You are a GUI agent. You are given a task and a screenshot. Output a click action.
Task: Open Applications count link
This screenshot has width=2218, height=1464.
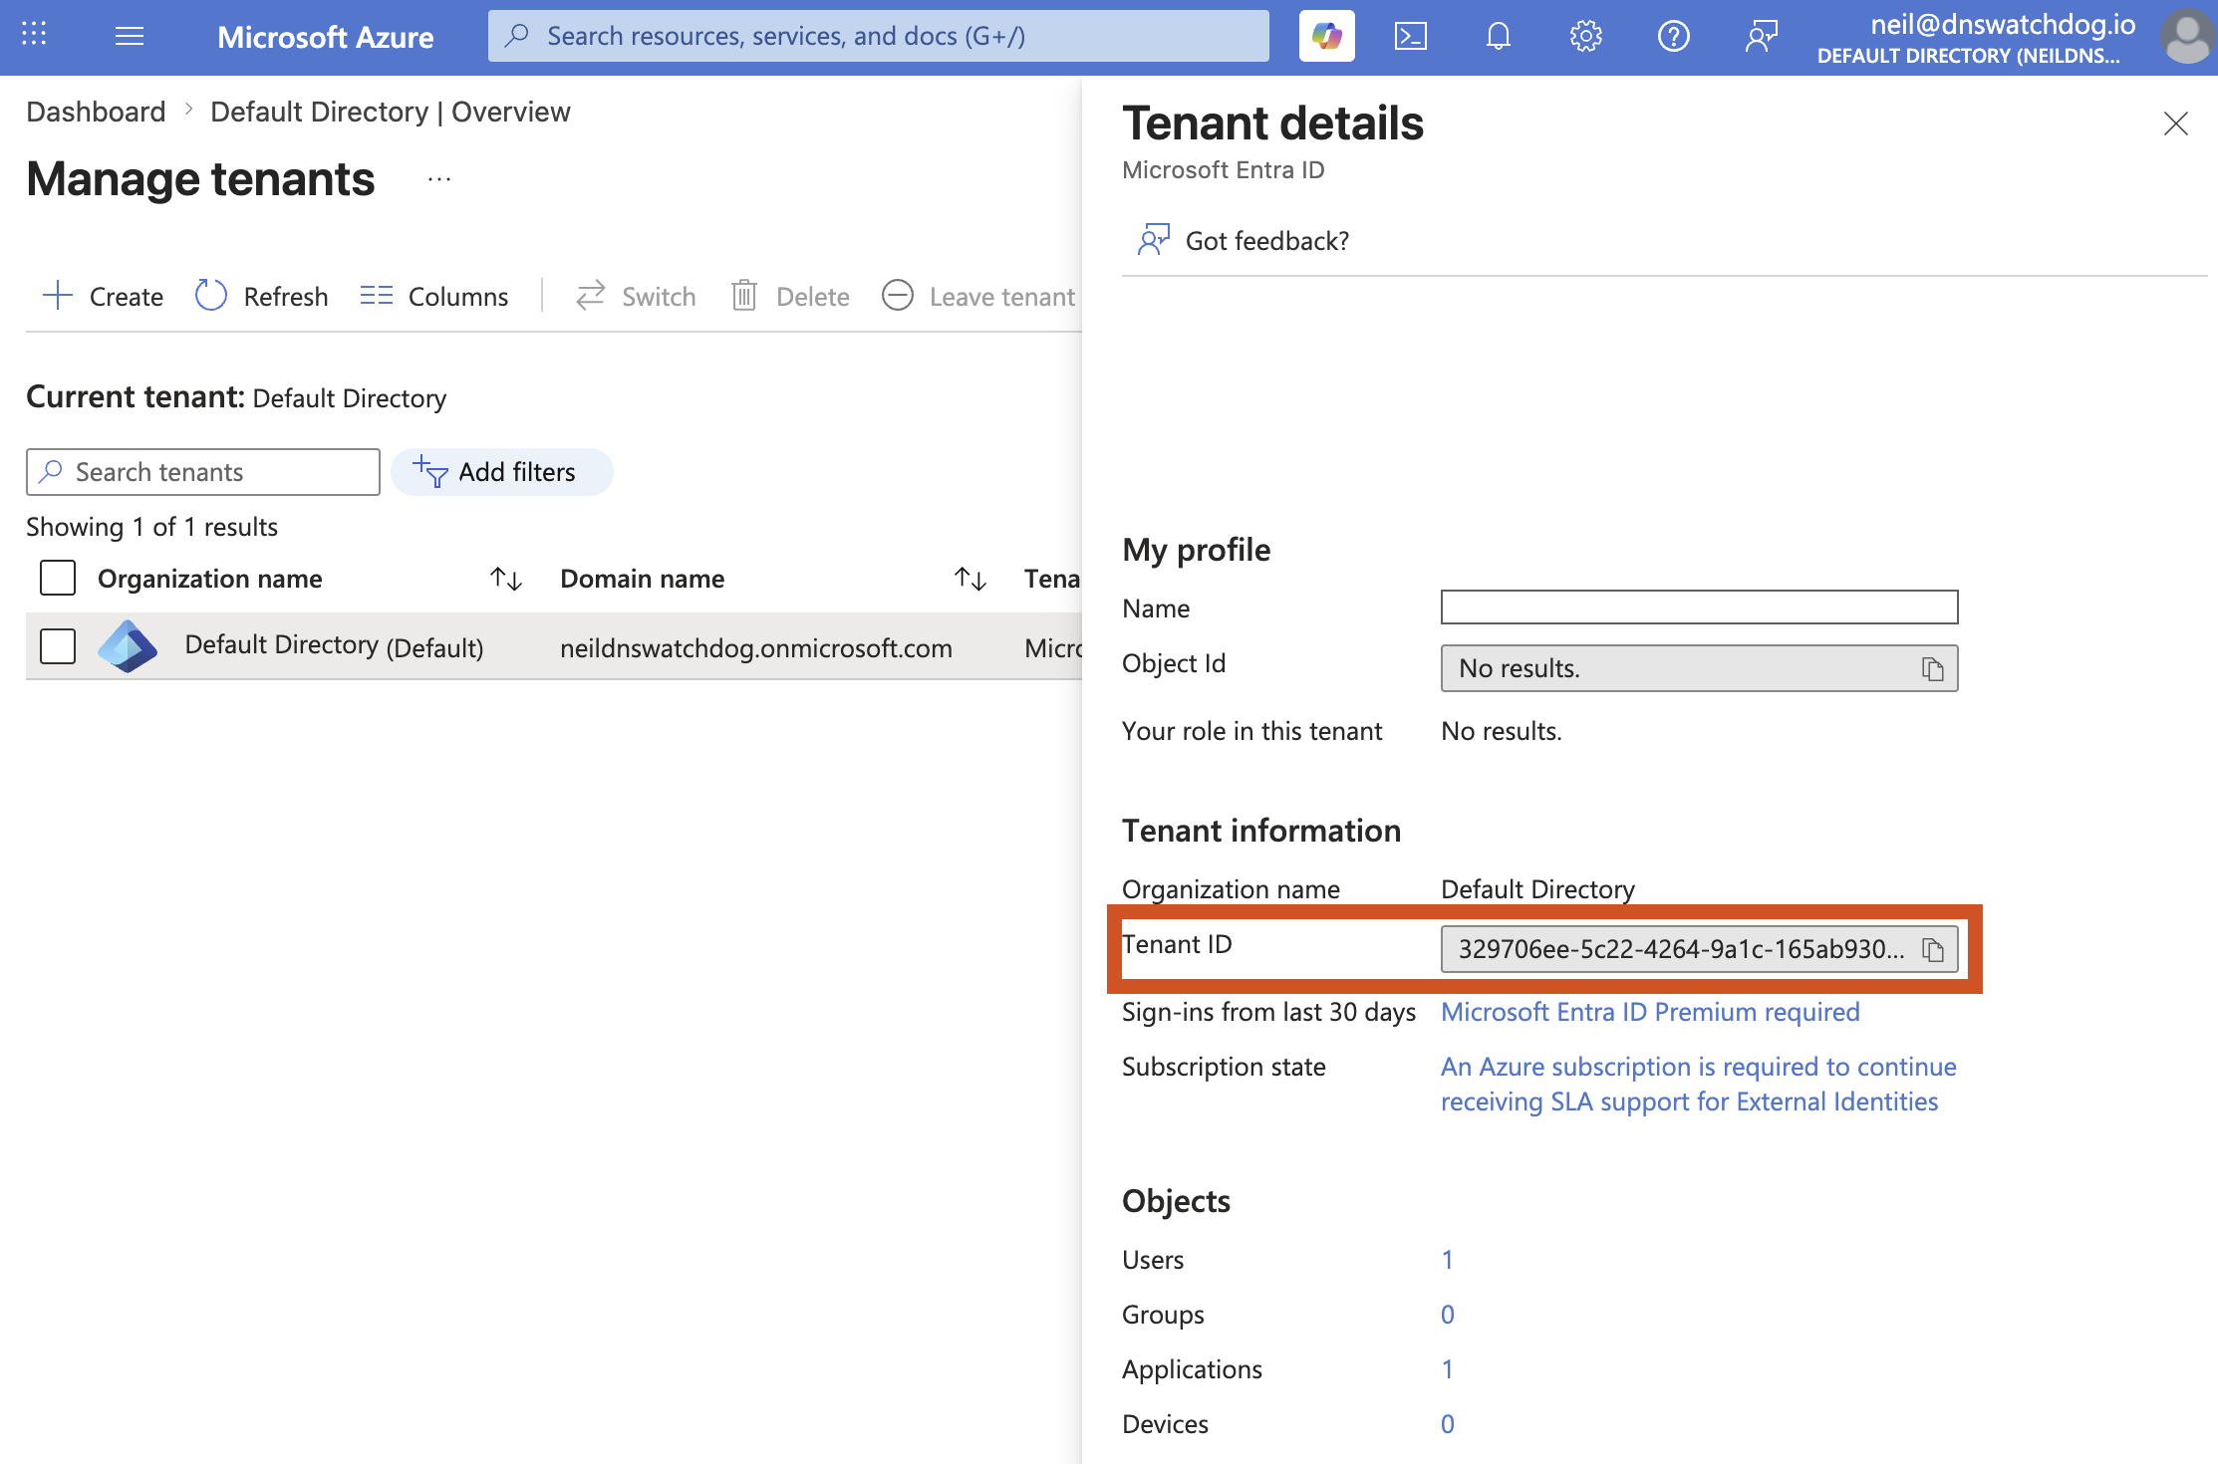click(x=1447, y=1369)
